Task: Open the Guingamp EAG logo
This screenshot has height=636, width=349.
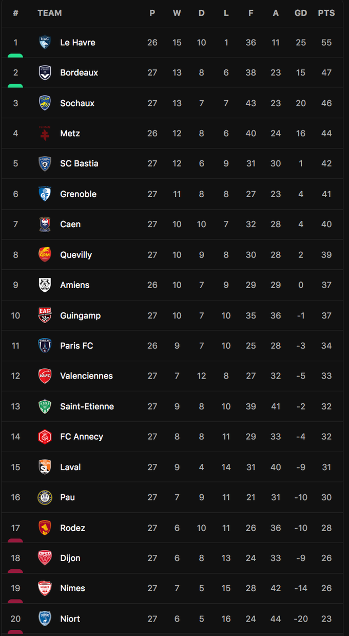Action: (x=45, y=315)
